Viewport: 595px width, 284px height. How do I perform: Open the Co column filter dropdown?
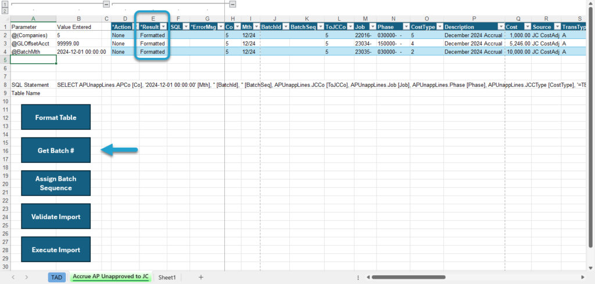[238, 27]
